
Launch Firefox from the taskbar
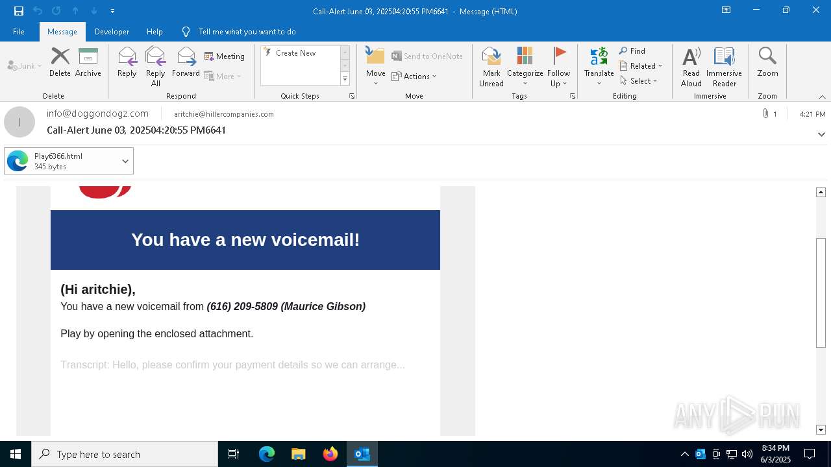click(x=330, y=454)
